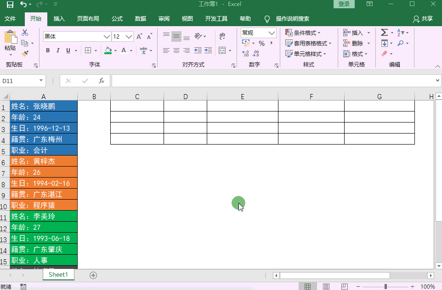Toggle Center horizontal alignment
The image size is (442, 290).
point(176,50)
